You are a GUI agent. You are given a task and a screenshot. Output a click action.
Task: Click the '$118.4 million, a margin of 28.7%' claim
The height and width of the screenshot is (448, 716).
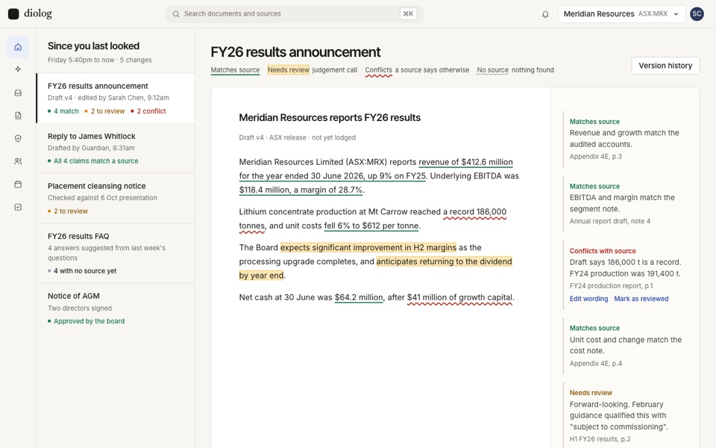(x=301, y=190)
